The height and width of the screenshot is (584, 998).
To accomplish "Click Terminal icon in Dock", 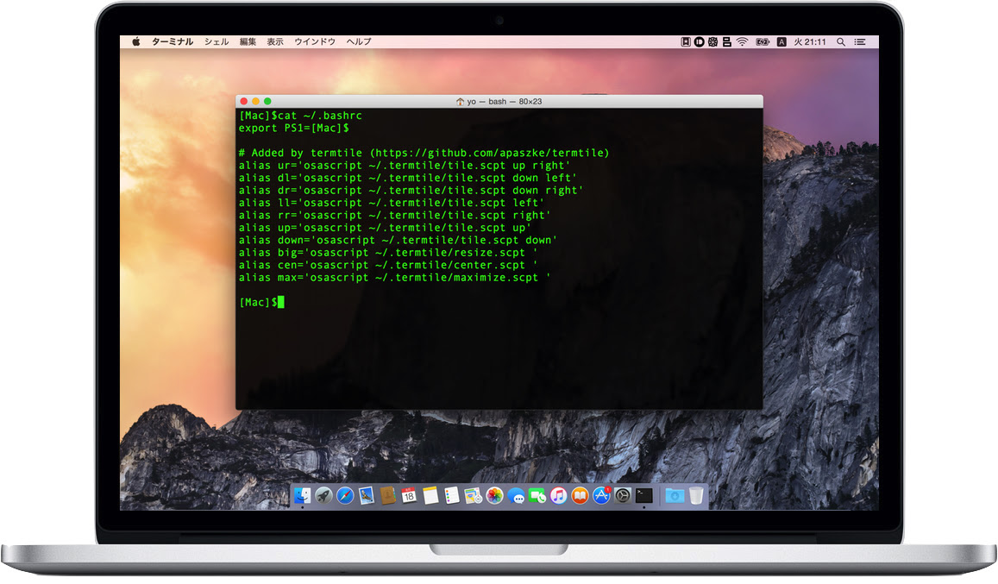I will (x=644, y=495).
